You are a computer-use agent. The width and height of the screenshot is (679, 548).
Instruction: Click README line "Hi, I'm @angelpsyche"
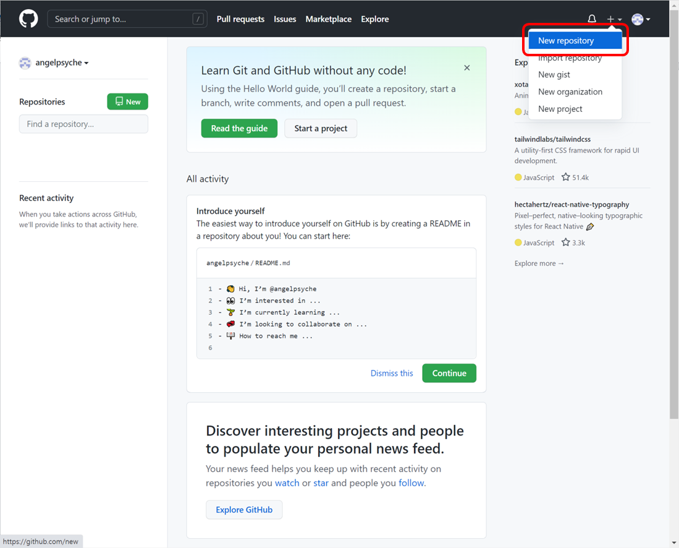pyautogui.click(x=277, y=289)
